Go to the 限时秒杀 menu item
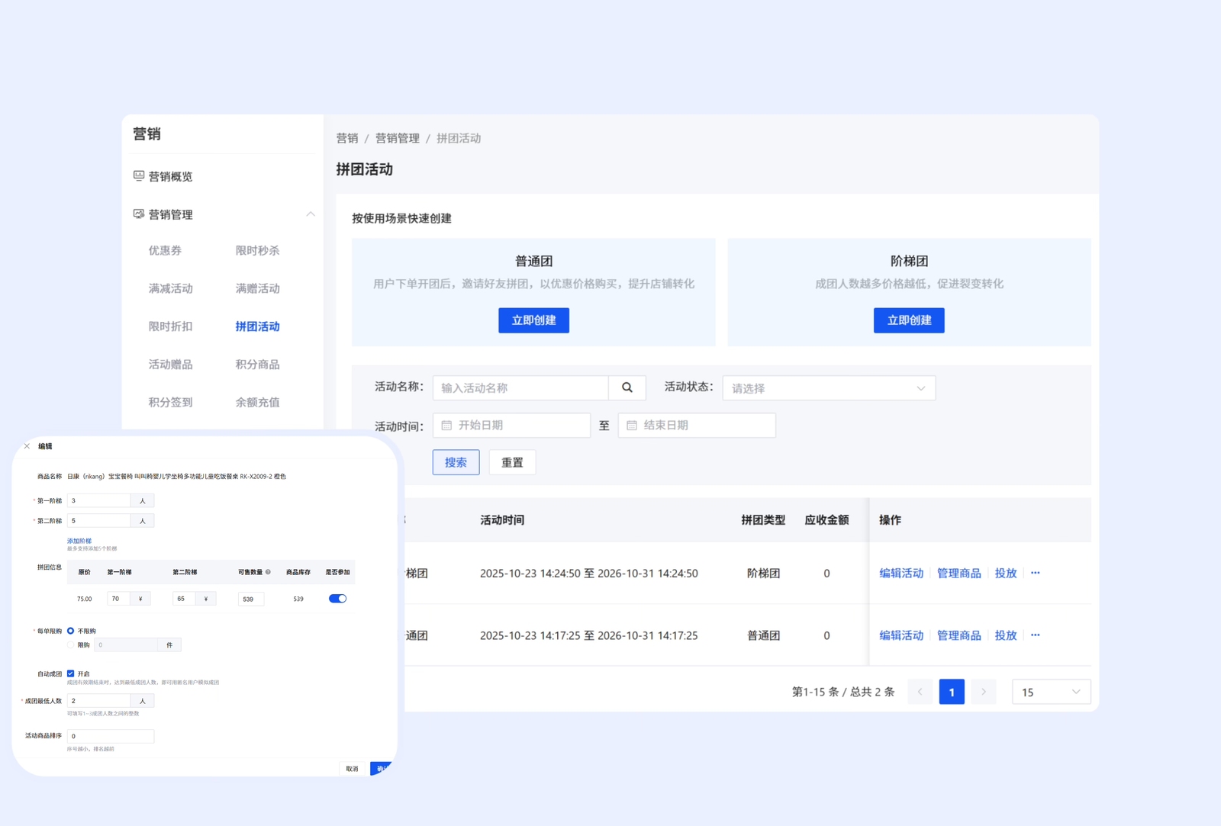 point(257,250)
